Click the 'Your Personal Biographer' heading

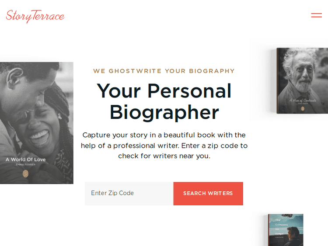coord(164,101)
